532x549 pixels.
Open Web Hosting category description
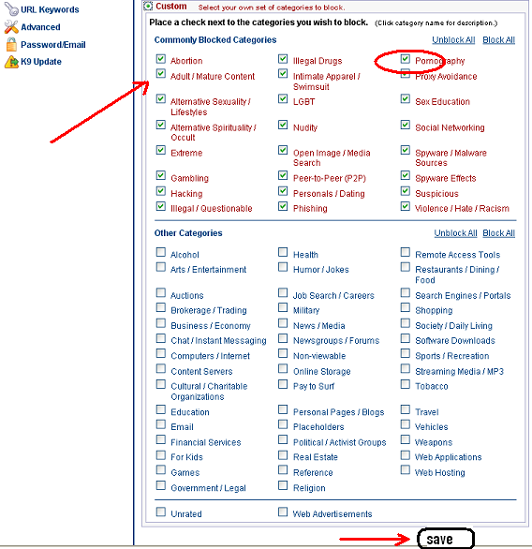pos(440,473)
